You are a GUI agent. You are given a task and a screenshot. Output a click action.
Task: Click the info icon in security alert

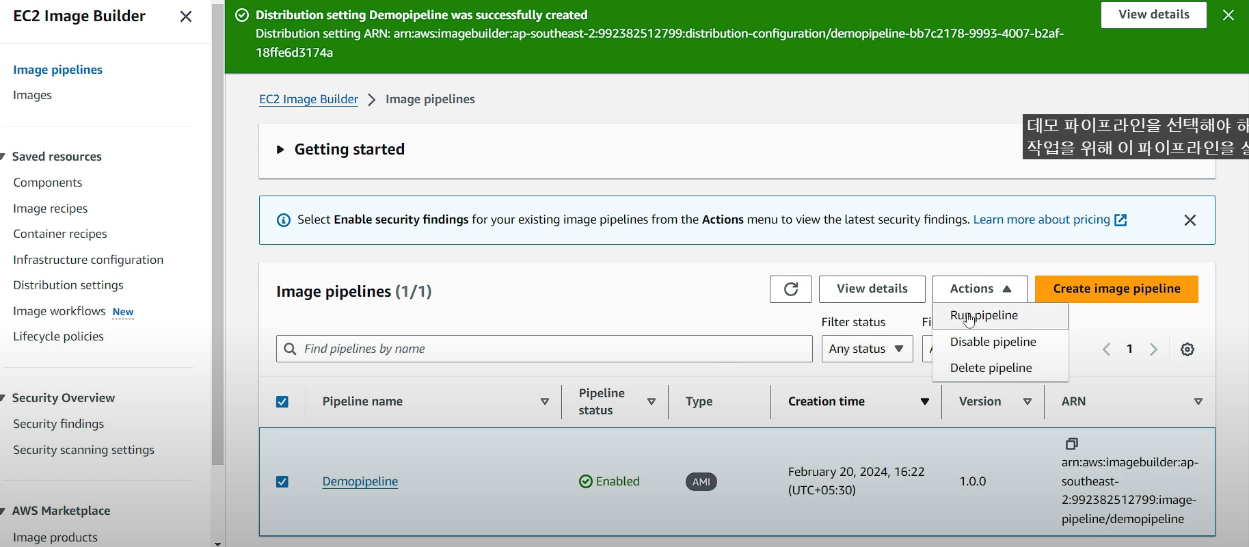click(x=283, y=220)
